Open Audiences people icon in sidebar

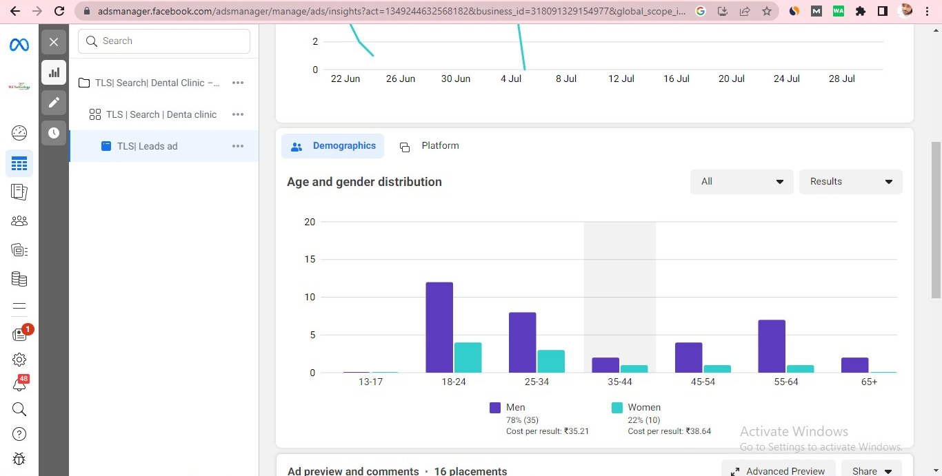point(19,221)
